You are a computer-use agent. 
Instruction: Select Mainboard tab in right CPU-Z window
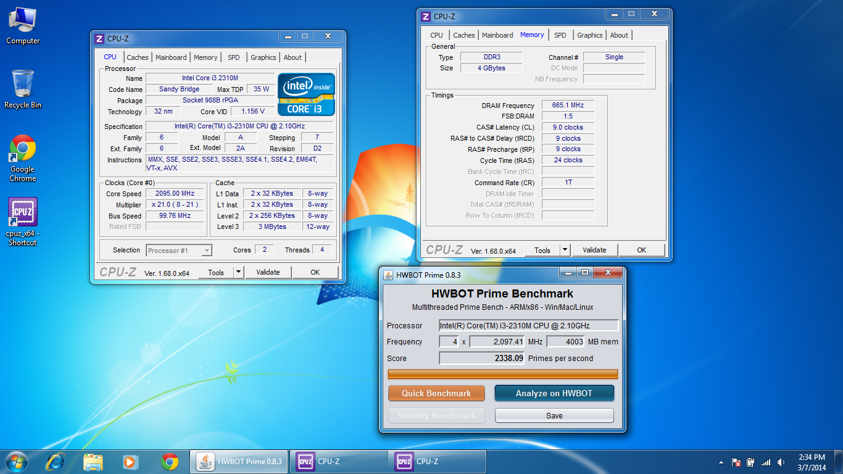497,35
